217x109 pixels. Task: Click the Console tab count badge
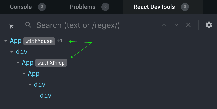point(42,7)
